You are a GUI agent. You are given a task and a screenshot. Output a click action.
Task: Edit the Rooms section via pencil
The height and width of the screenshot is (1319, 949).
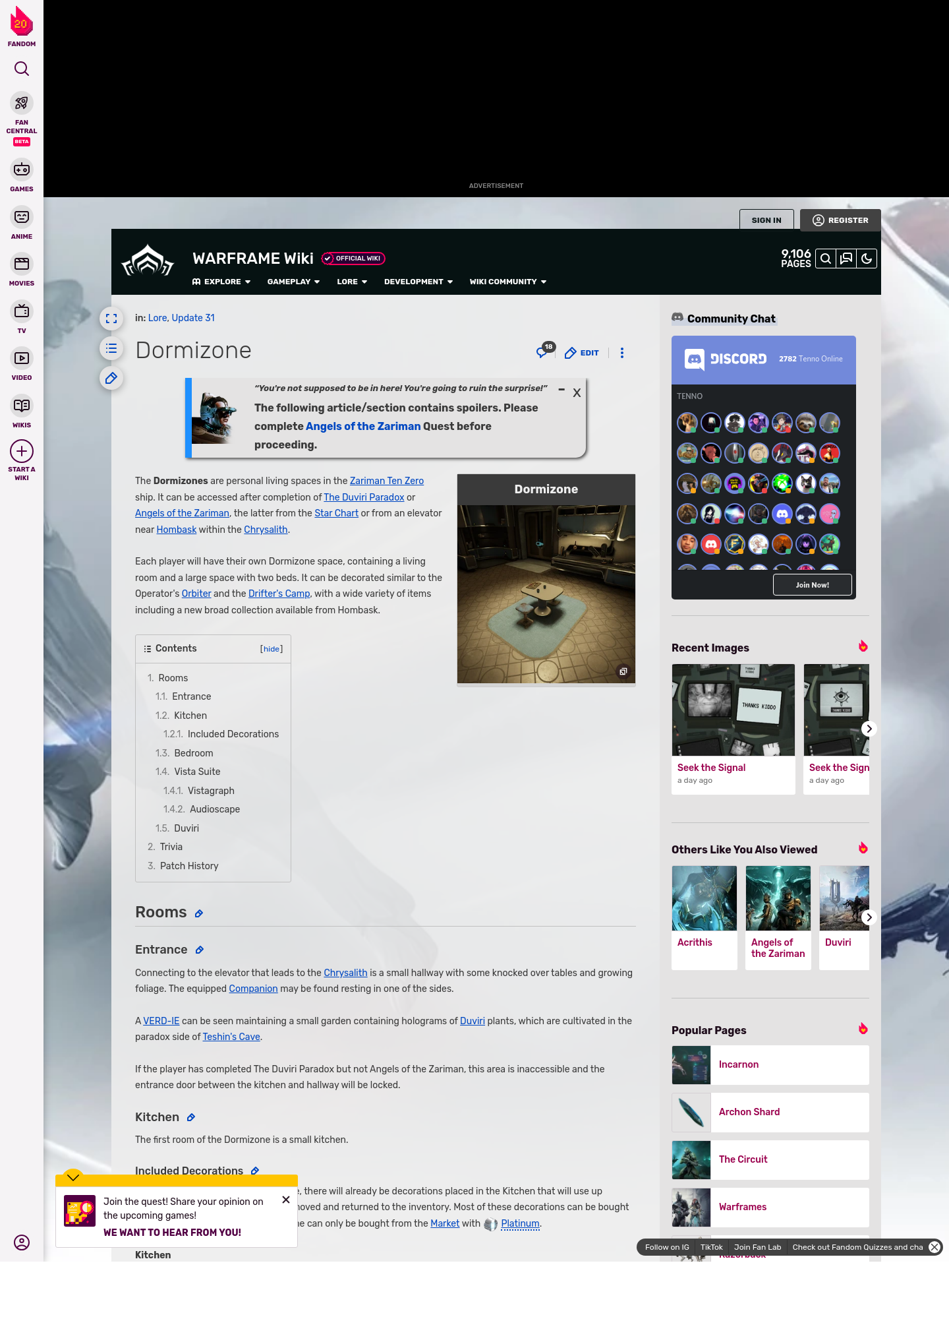(199, 913)
